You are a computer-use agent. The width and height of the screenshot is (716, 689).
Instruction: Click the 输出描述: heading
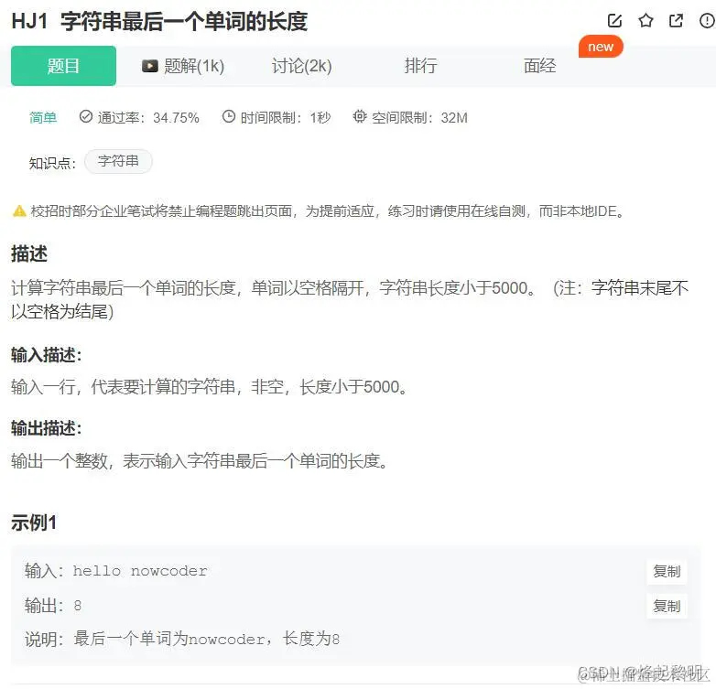point(46,428)
